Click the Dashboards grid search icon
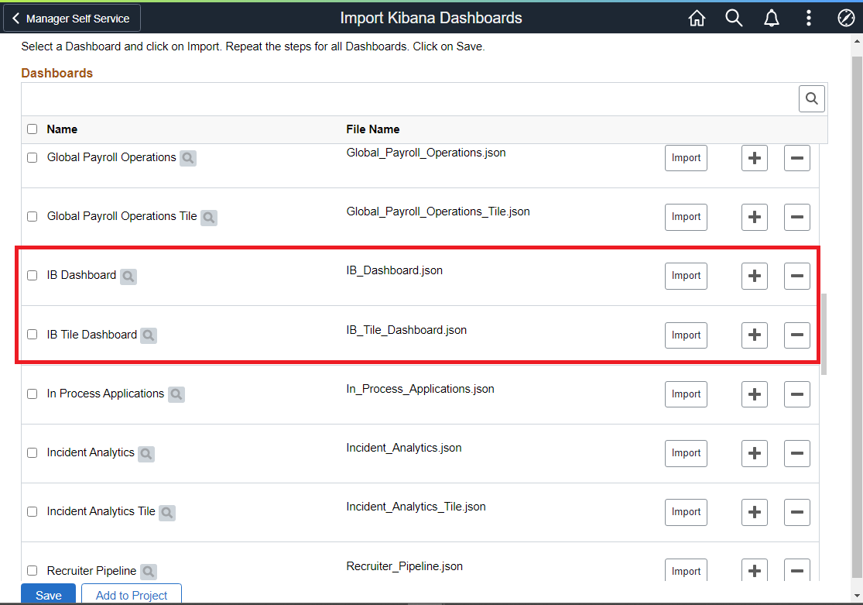The image size is (863, 605). (811, 98)
